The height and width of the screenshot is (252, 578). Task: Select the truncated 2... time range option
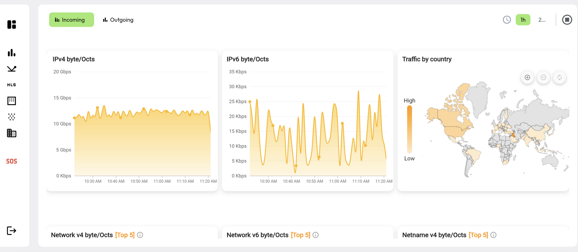[542, 20]
